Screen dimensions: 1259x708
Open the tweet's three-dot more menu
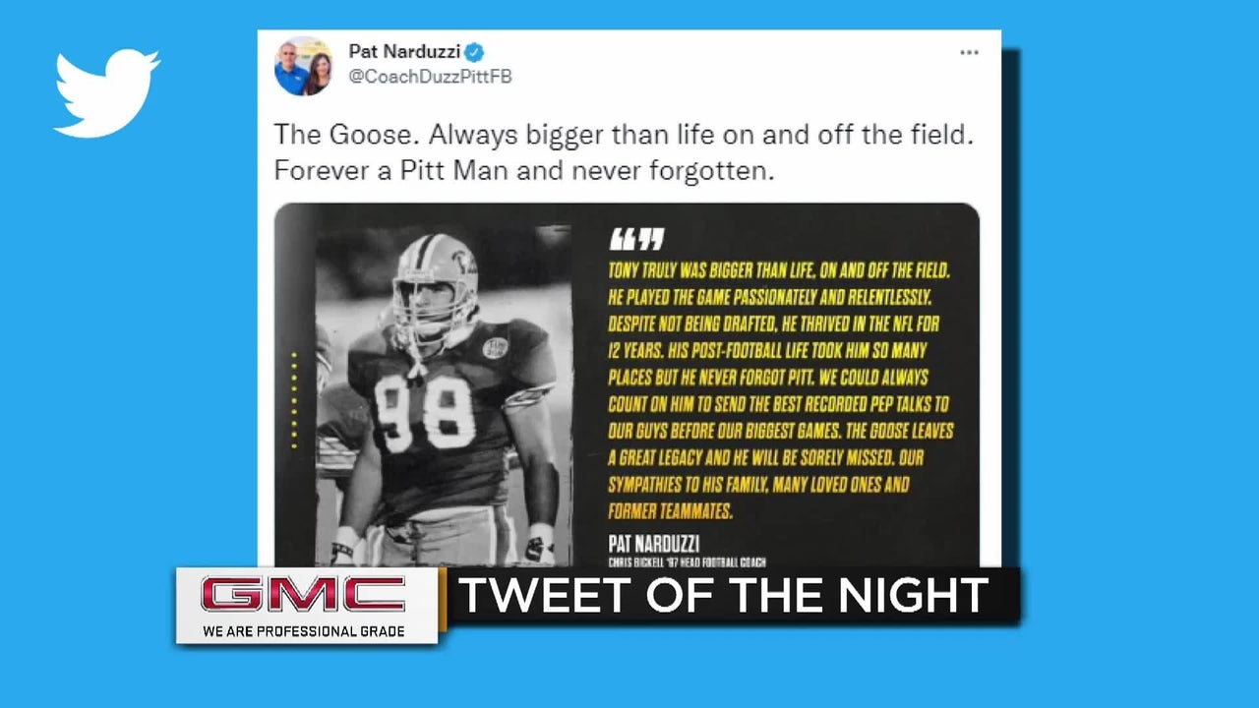(x=969, y=52)
